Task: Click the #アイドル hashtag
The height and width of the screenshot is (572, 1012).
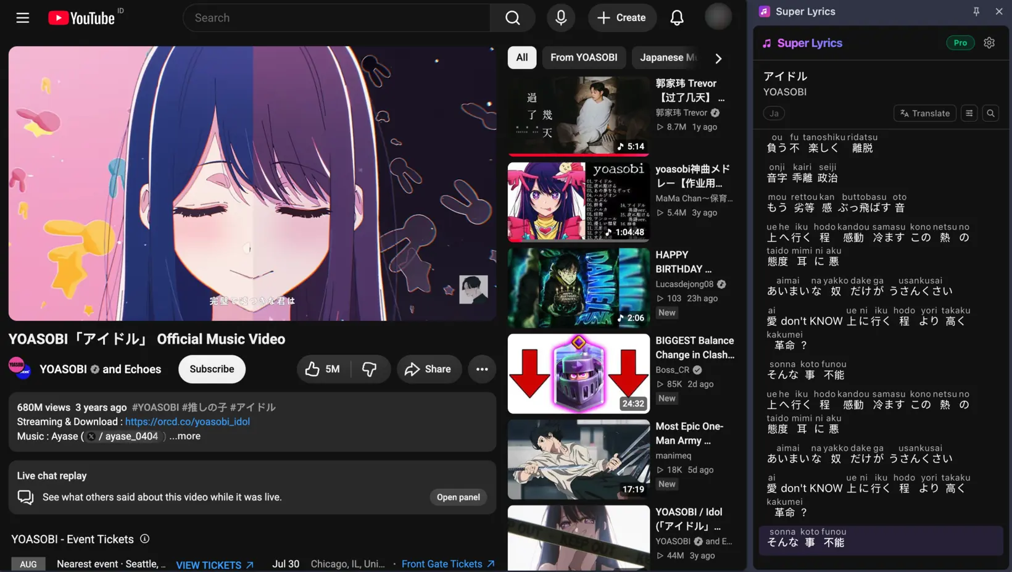Action: coord(252,407)
